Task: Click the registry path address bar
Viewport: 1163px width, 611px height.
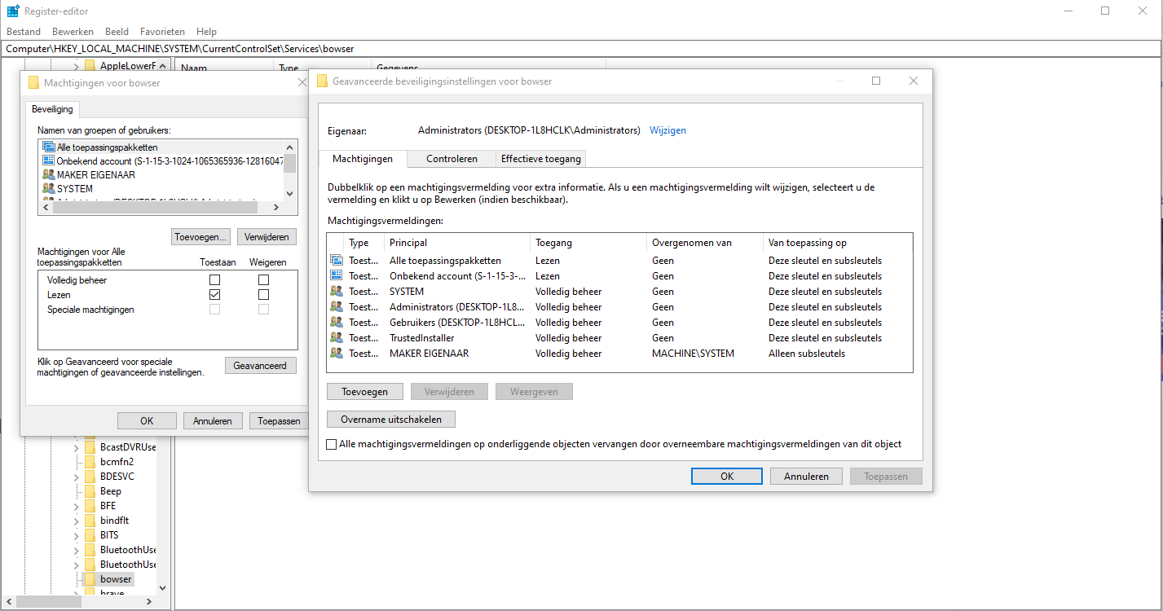Action: click(581, 49)
